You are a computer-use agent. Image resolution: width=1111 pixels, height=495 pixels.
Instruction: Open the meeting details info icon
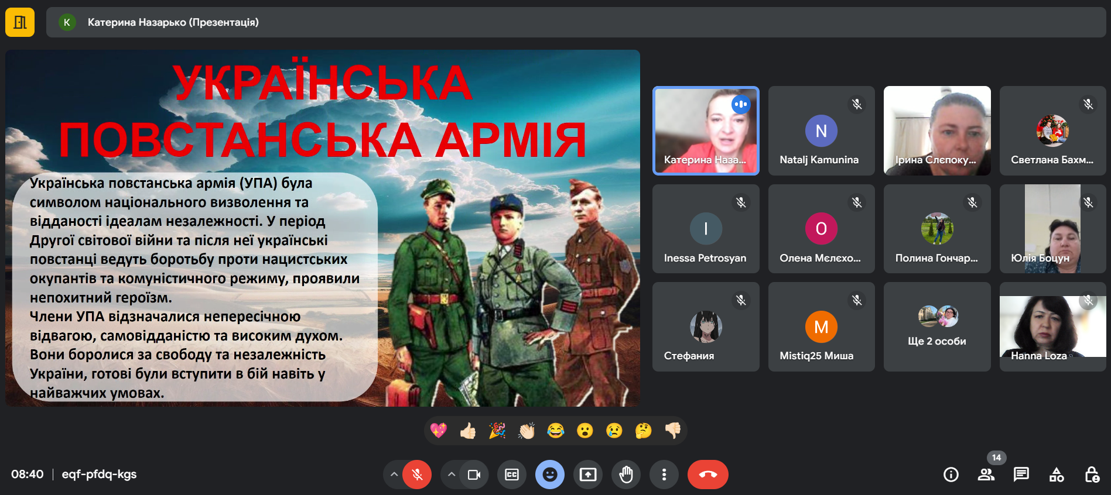point(951,475)
